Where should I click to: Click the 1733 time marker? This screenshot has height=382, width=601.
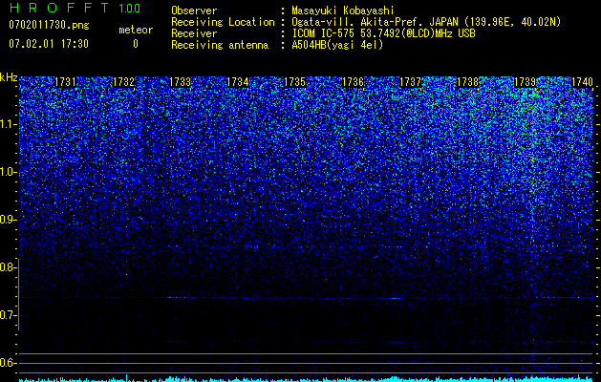[x=181, y=82]
